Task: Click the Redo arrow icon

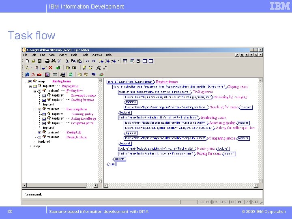Action: click(x=94, y=61)
